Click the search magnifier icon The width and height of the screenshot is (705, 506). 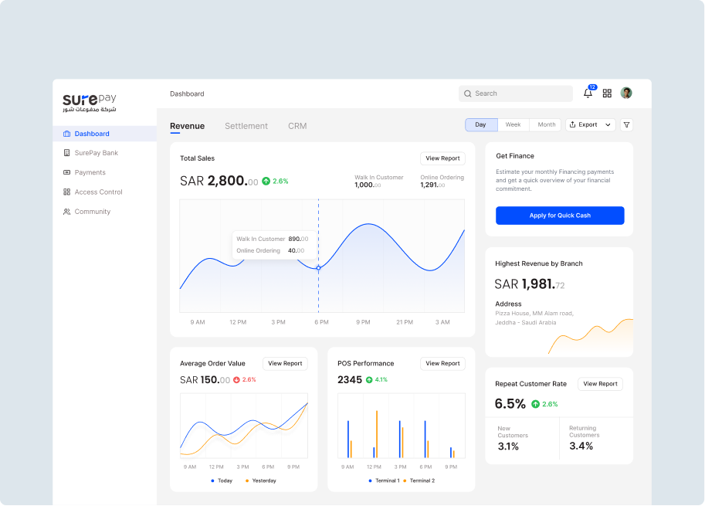468,93
